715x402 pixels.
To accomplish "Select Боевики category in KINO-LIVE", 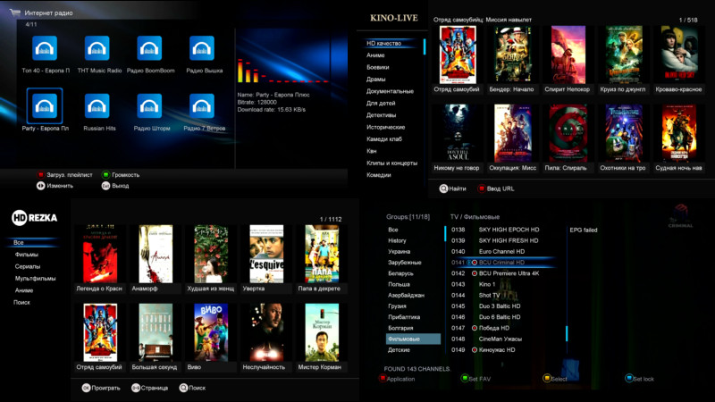I will coord(378,68).
